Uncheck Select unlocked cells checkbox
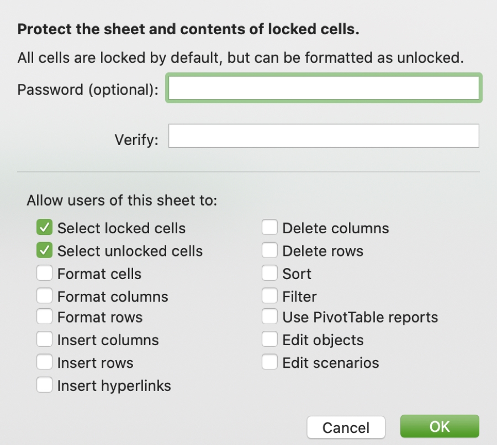497x445 pixels. pos(44,250)
